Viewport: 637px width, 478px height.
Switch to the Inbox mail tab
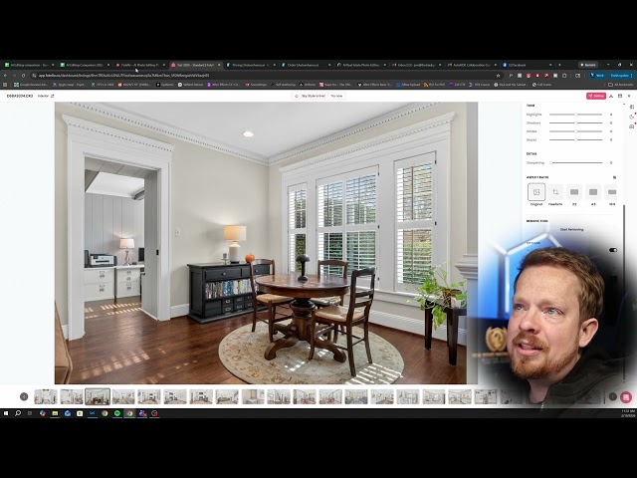coord(416,65)
